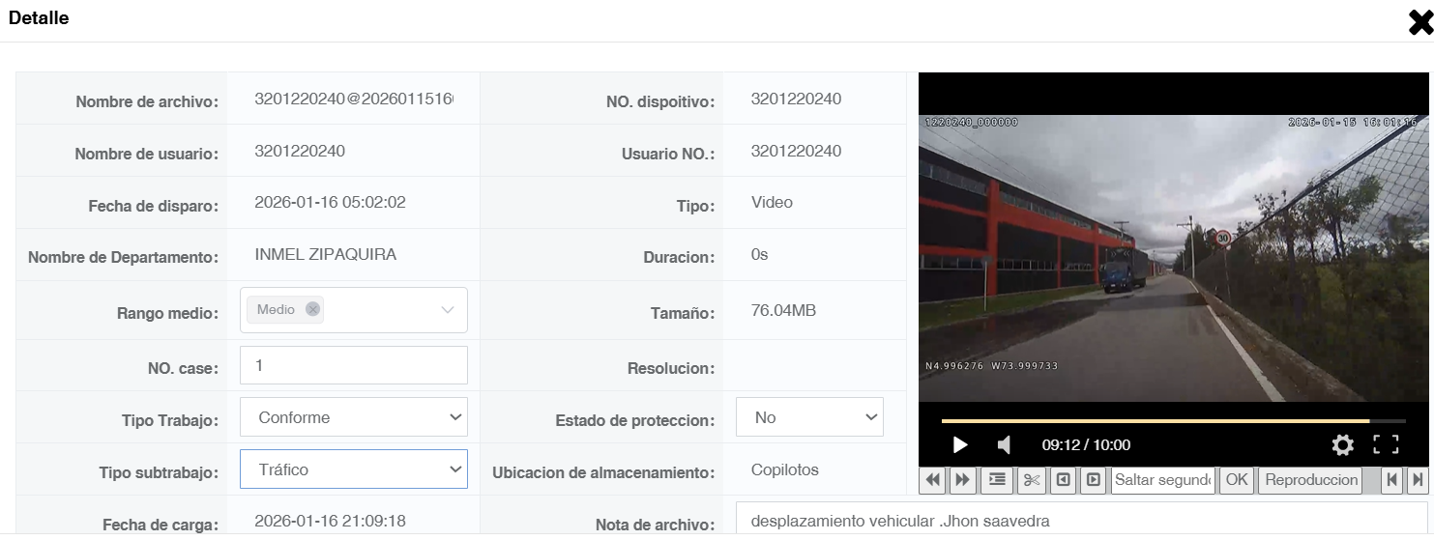Open the Estado de proteccion dropdown
1434x540 pixels.
pyautogui.click(x=809, y=417)
